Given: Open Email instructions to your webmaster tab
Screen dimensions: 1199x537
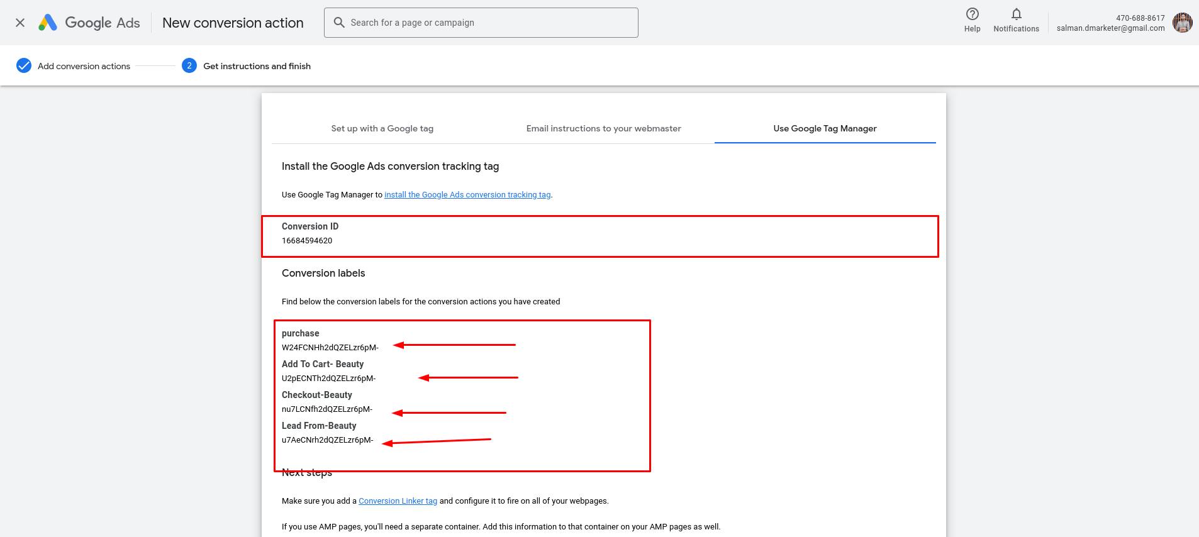Looking at the screenshot, I should (x=603, y=128).
